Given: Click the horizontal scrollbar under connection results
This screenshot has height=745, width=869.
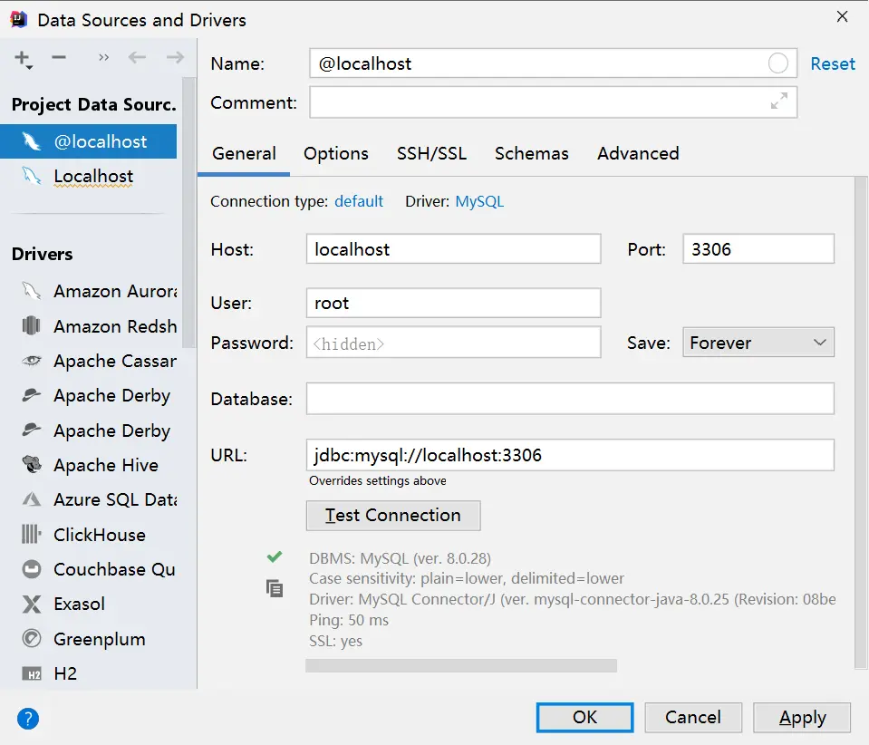Looking at the screenshot, I should (x=460, y=666).
